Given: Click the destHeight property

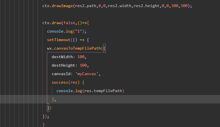Looking at the screenshot, I should pos(63,65).
